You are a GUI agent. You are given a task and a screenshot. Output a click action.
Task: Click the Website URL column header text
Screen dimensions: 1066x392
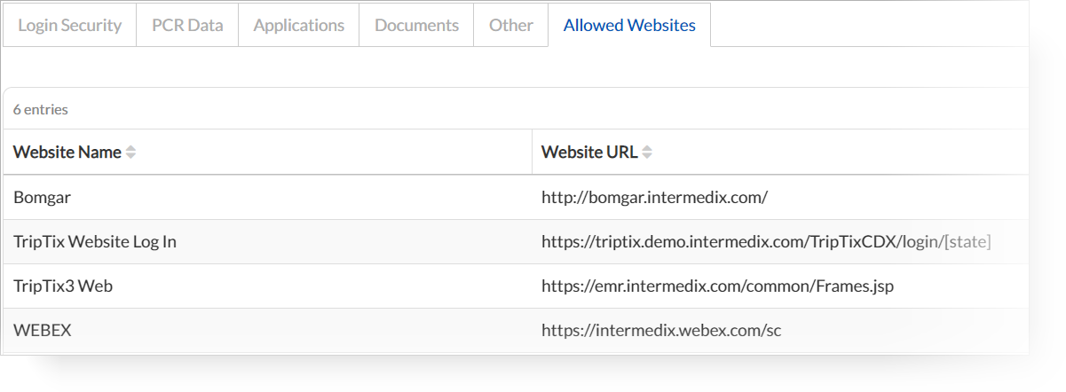pyautogui.click(x=589, y=153)
